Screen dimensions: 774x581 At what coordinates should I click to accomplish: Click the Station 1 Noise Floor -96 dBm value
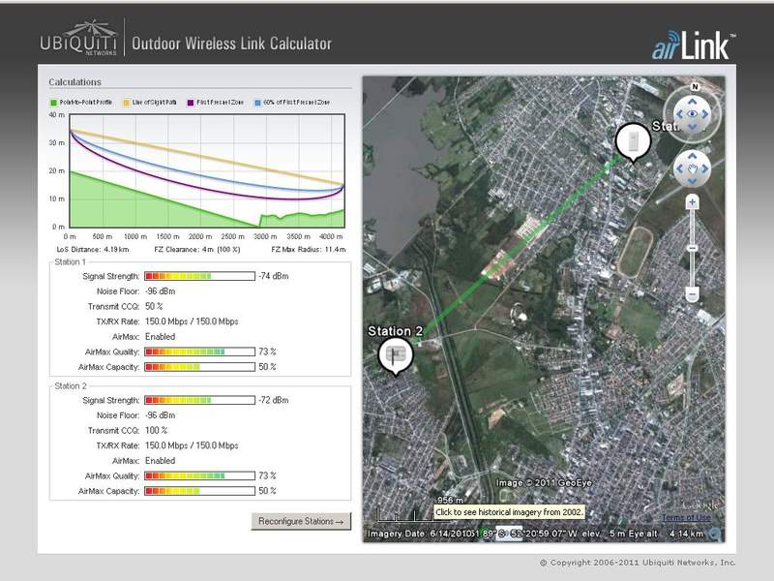[x=160, y=291]
